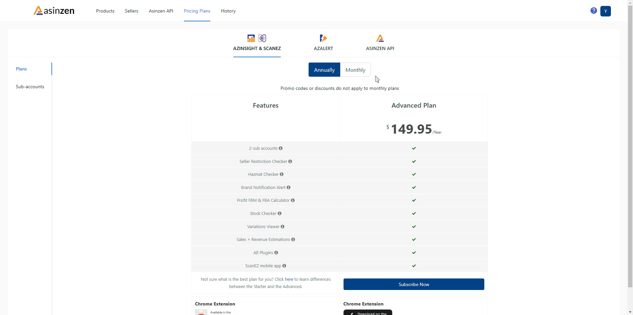Click the scrollbar down arrow
The image size is (633, 315).
[x=630, y=312]
